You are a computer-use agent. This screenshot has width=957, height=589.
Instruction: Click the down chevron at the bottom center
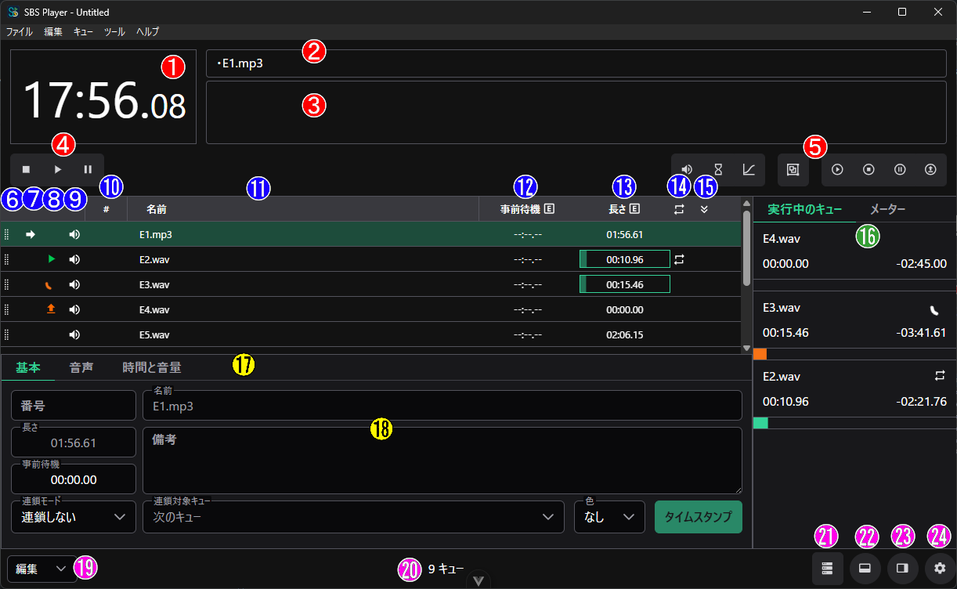pos(479,580)
